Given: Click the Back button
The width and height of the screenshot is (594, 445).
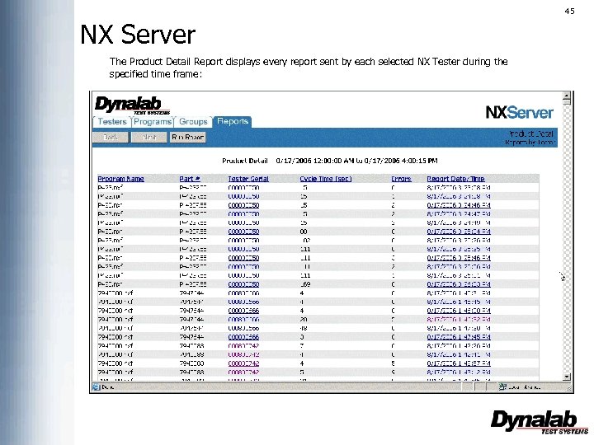Looking at the screenshot, I should click(x=111, y=137).
